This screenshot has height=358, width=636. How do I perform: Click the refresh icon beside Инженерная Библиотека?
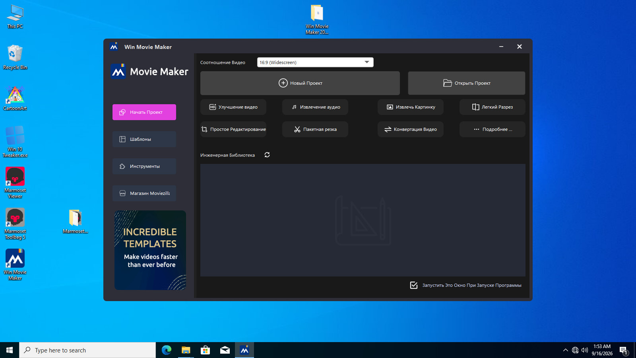tap(267, 155)
